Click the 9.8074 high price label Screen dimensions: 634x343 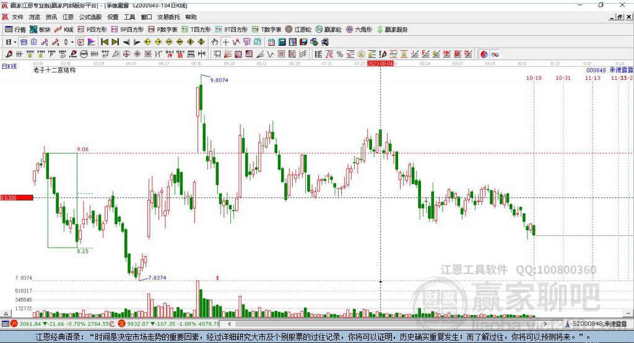point(219,80)
